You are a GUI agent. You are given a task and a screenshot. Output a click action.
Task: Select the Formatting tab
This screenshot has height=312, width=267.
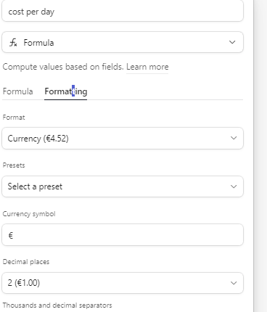(66, 91)
